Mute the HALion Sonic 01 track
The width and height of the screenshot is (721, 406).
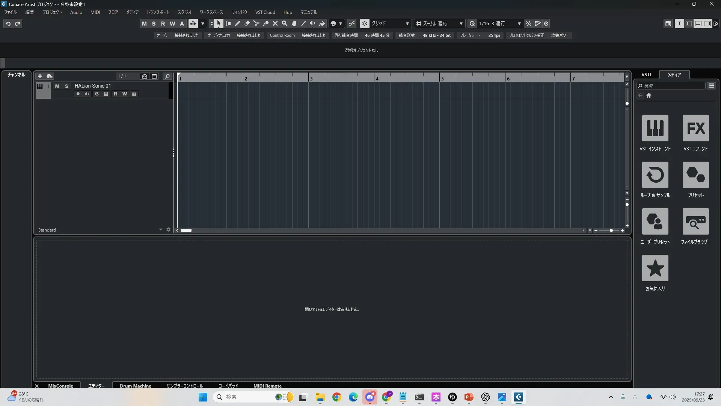tap(57, 86)
